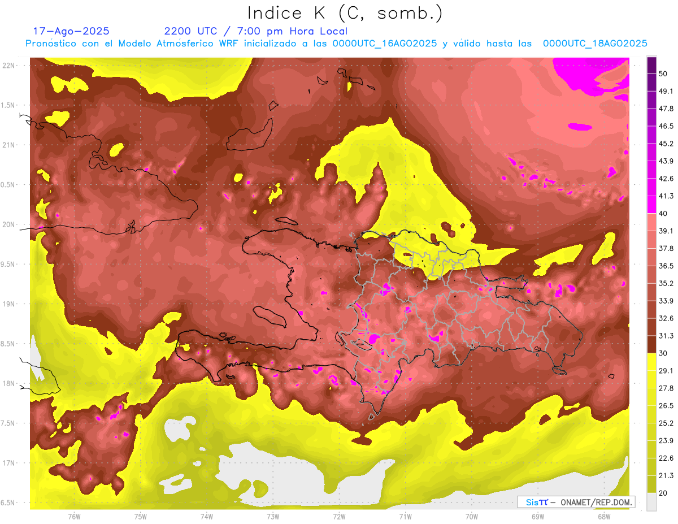Screen dimensions: 678x524
Task: Click the '35.2' colorbar value
Action: pos(667,283)
